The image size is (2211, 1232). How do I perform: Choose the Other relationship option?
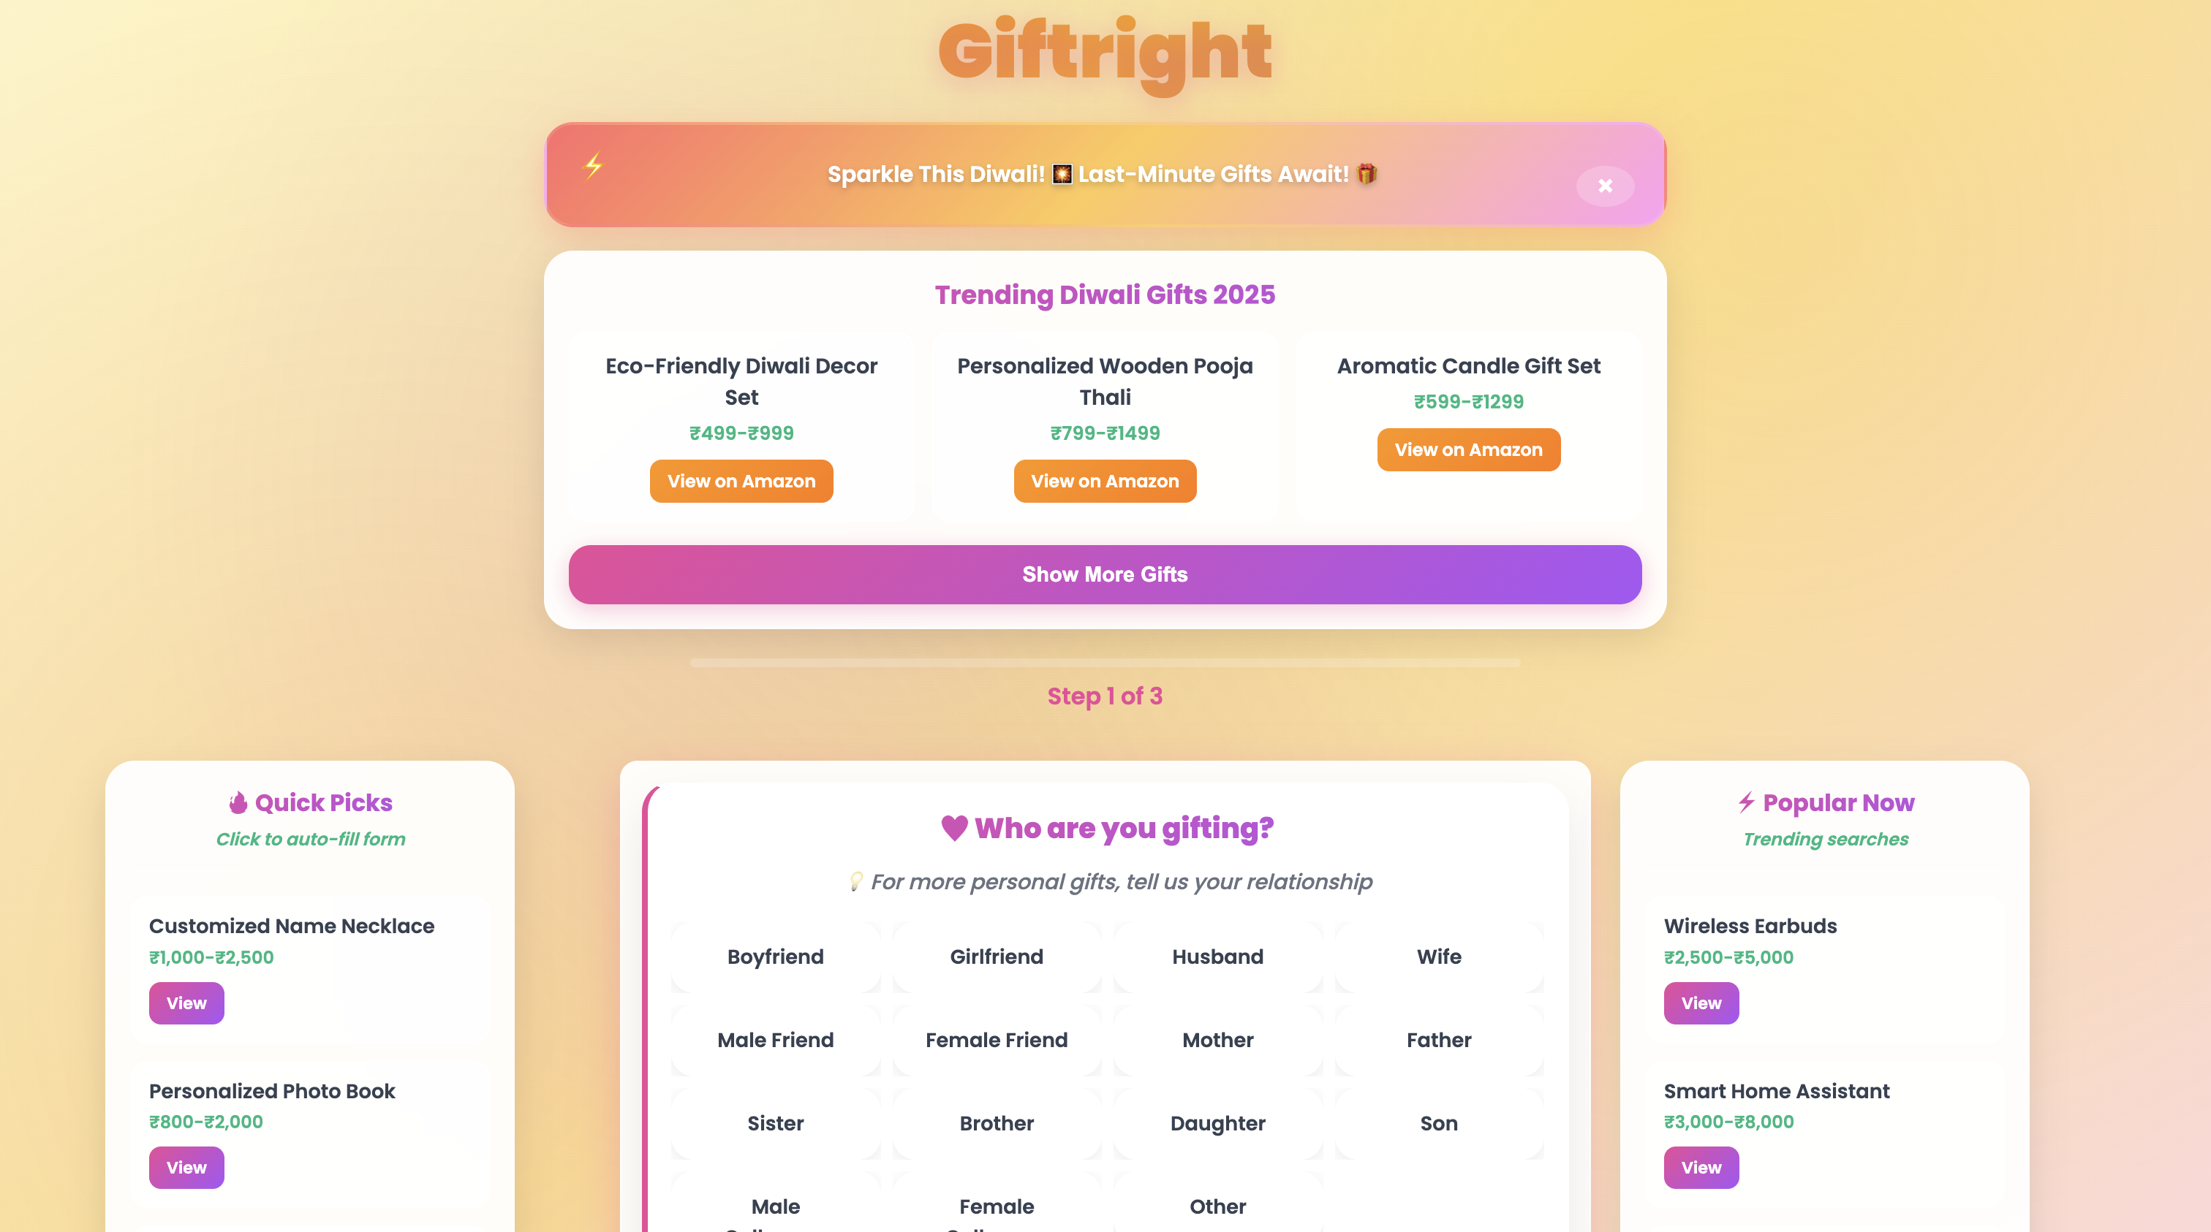pos(1217,1206)
